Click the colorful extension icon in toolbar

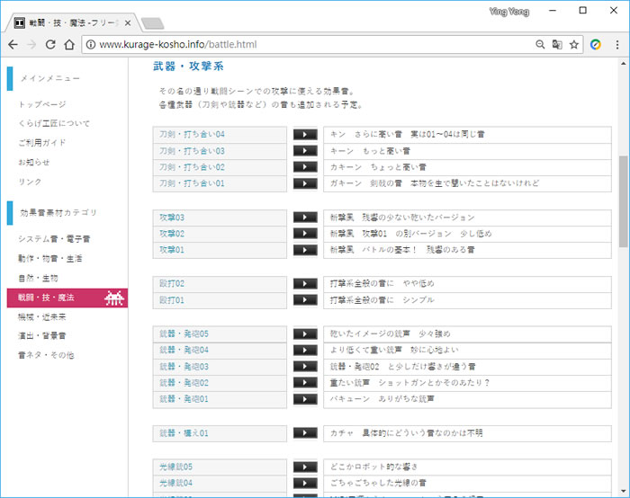596,44
